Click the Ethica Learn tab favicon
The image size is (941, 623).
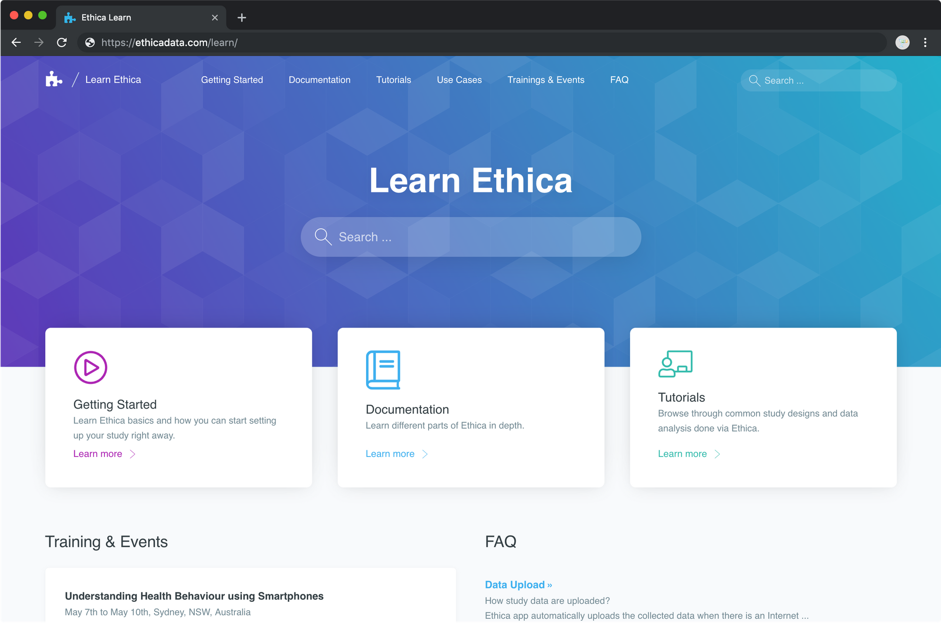(x=70, y=18)
